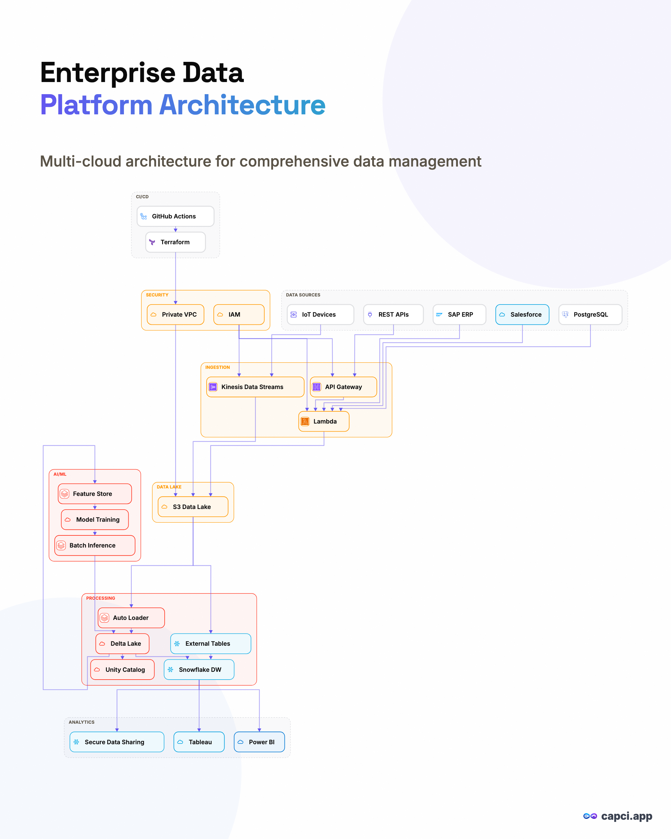Click the AI/ML group heading
Image resolution: width=671 pixels, height=839 pixels.
click(60, 475)
